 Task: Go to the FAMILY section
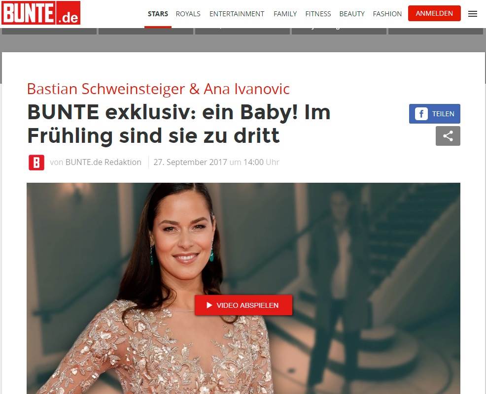pyautogui.click(x=285, y=14)
